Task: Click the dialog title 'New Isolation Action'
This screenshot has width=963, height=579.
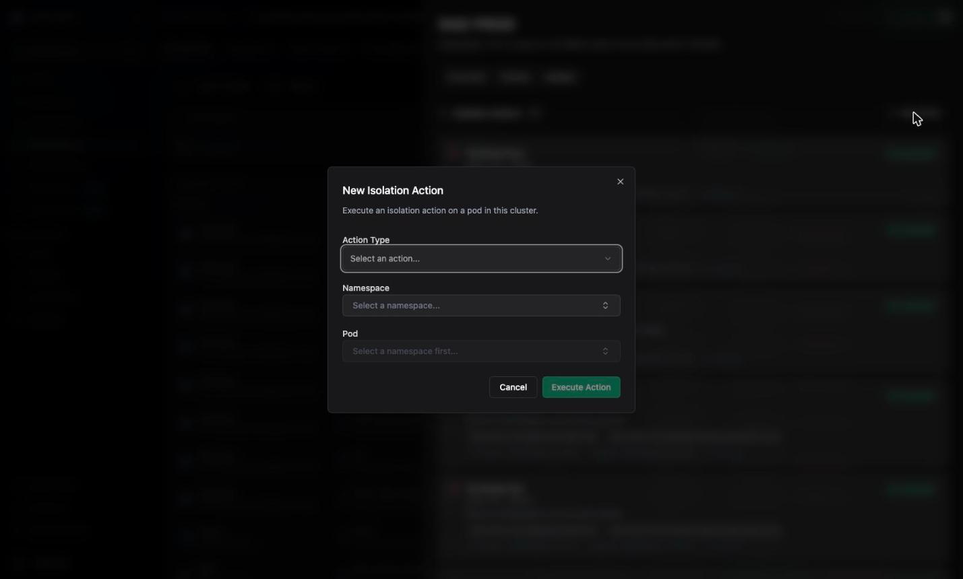Action: pos(393,191)
